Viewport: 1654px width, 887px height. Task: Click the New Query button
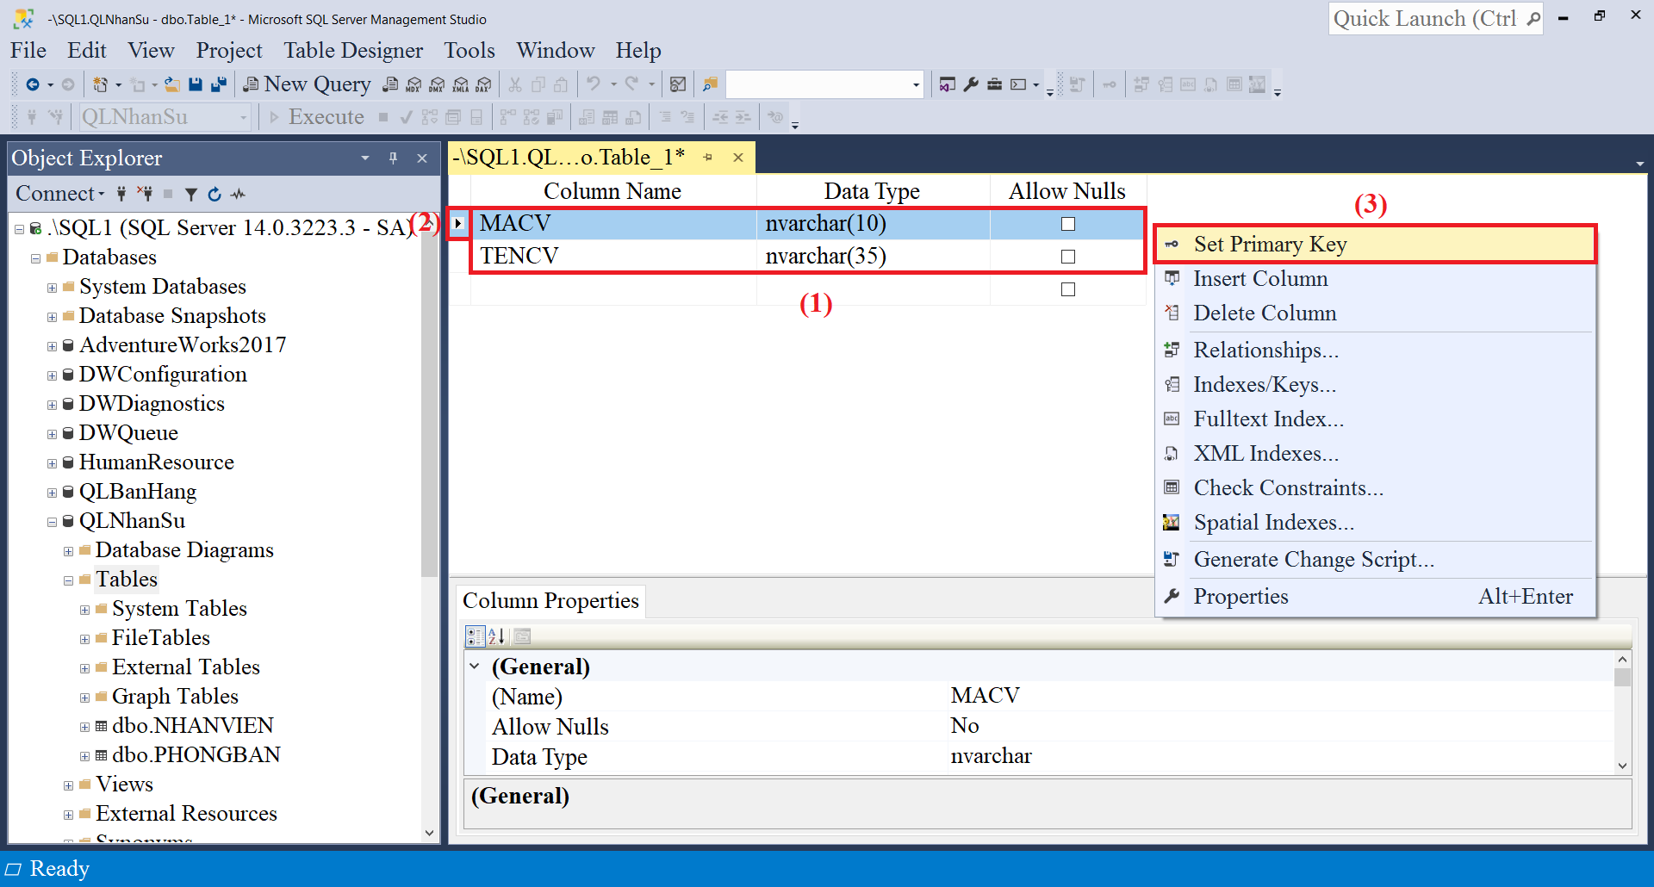[x=307, y=84]
